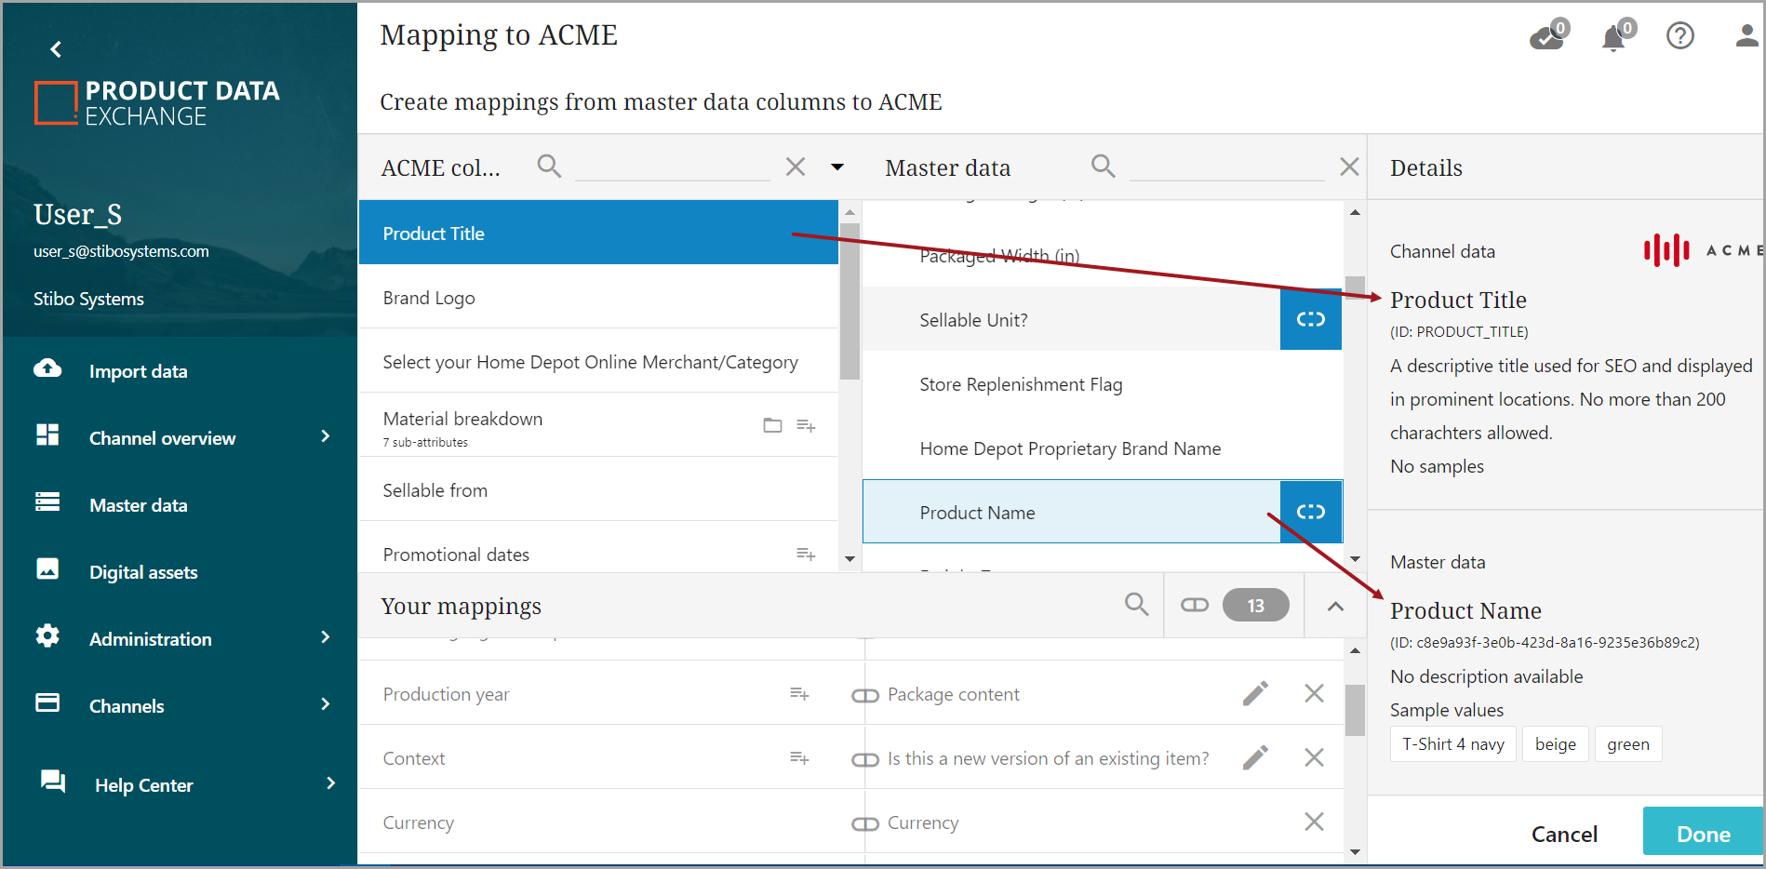Click the user profile icon
This screenshot has height=869, width=1766.
pos(1746,36)
